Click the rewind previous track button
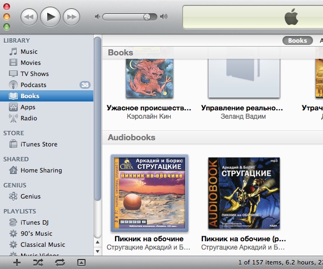Screen dimensions: 323x269 (x=29, y=17)
